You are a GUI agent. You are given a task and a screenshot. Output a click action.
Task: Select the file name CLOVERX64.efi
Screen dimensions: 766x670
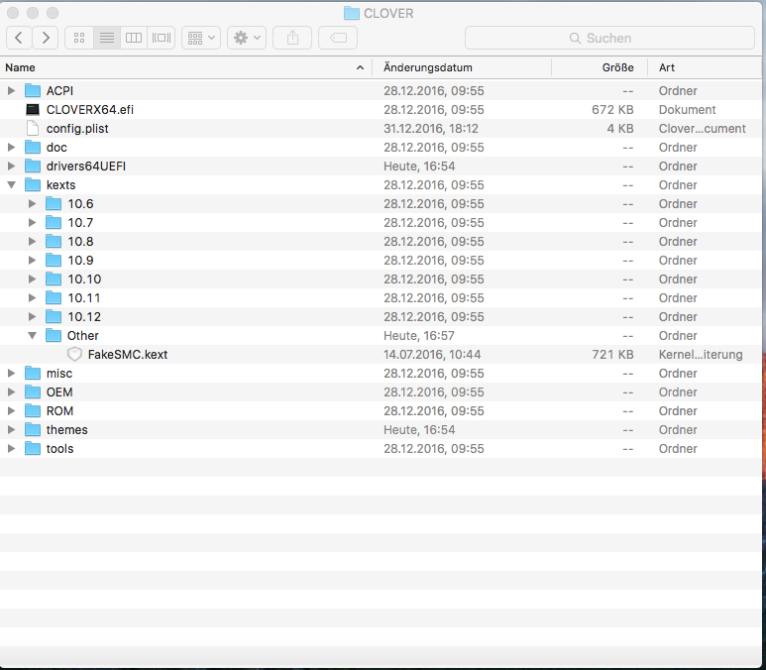[x=90, y=109]
